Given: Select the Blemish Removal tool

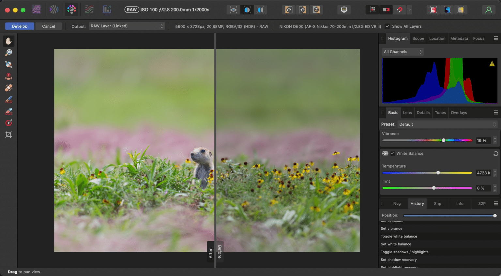Looking at the screenshot, I should click(x=8, y=88).
